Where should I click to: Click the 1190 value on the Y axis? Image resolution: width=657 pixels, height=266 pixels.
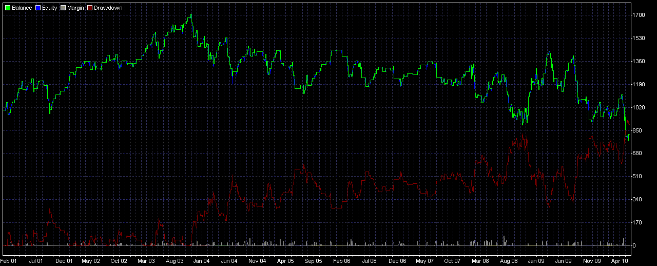point(639,85)
